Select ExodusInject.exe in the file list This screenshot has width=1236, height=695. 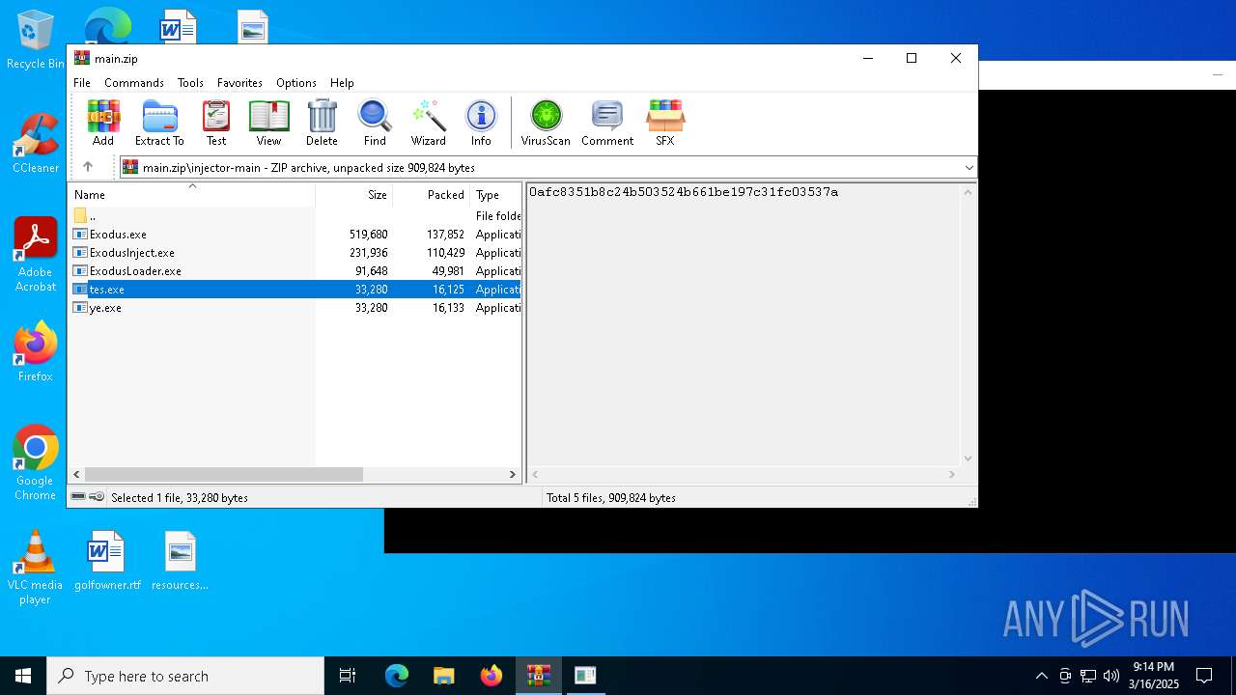tap(295, 253)
